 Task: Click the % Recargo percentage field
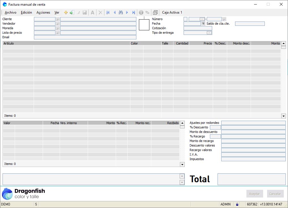215,137
